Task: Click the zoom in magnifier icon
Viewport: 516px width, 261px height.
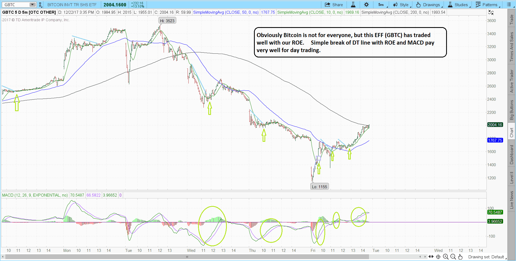Action: (446, 257)
